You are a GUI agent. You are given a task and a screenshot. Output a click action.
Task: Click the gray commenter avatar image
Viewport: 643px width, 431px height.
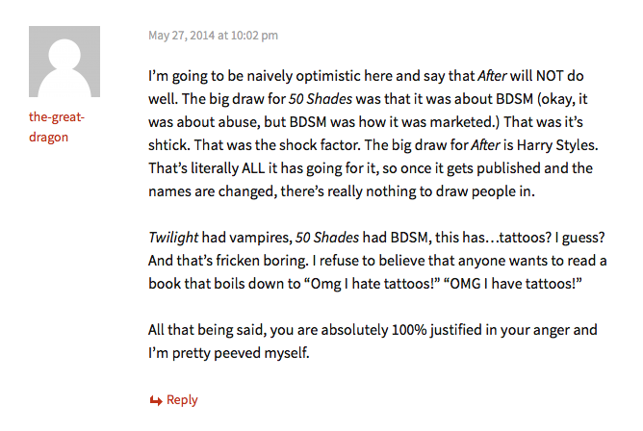tap(64, 63)
